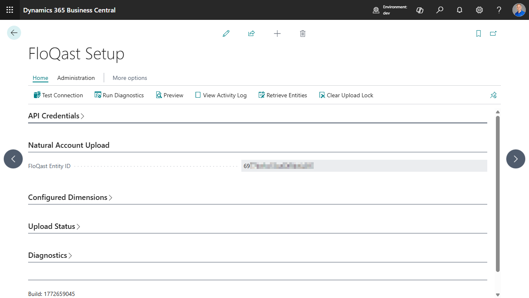Click the plus new record icon
Screen dimensions: 529x298
click(x=277, y=34)
